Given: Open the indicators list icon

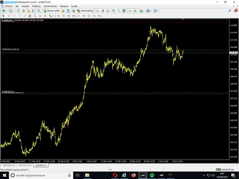Looking at the screenshot, I should pos(141,11).
